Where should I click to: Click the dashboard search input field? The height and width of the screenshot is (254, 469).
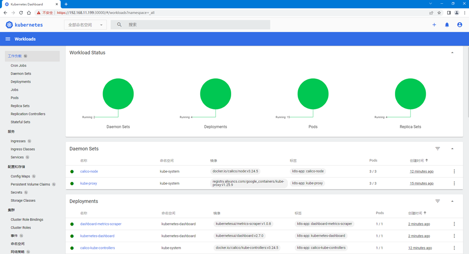pyautogui.click(x=190, y=25)
